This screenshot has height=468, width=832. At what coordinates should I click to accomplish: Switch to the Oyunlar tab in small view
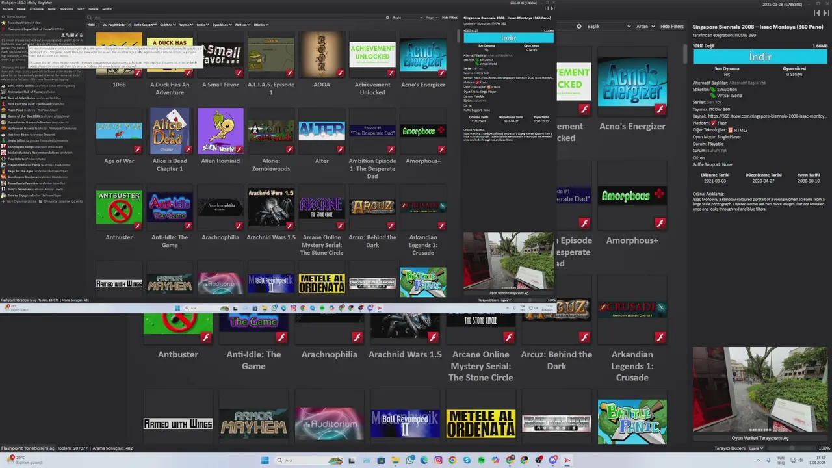click(x=21, y=9)
